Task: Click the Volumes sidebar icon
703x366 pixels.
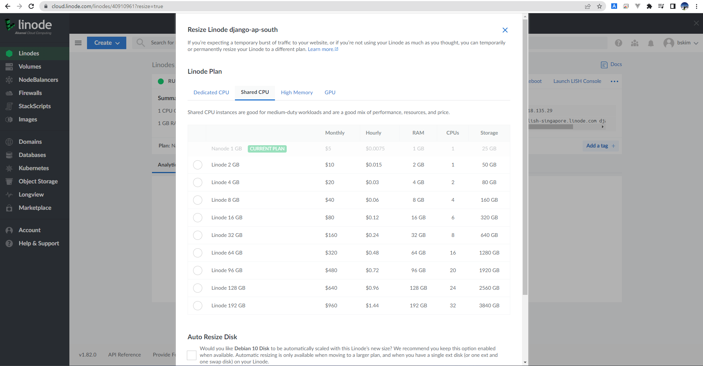Action: pos(9,67)
